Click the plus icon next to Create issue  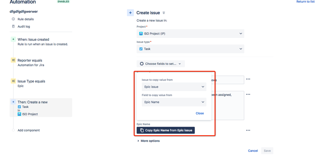click(x=130, y=13)
